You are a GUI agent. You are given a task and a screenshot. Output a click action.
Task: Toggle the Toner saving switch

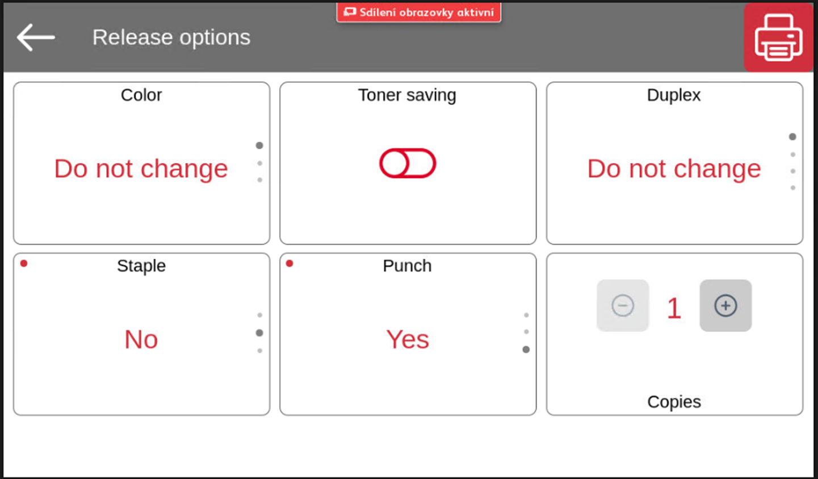coord(408,163)
